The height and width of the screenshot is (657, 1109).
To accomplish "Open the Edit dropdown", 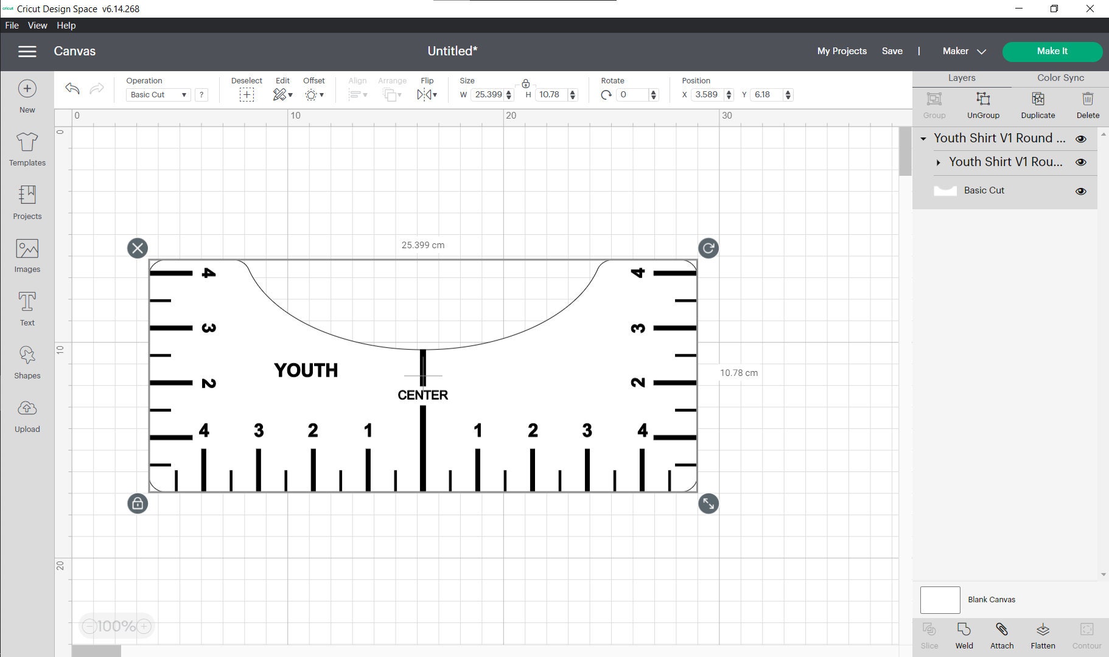I will [x=283, y=95].
